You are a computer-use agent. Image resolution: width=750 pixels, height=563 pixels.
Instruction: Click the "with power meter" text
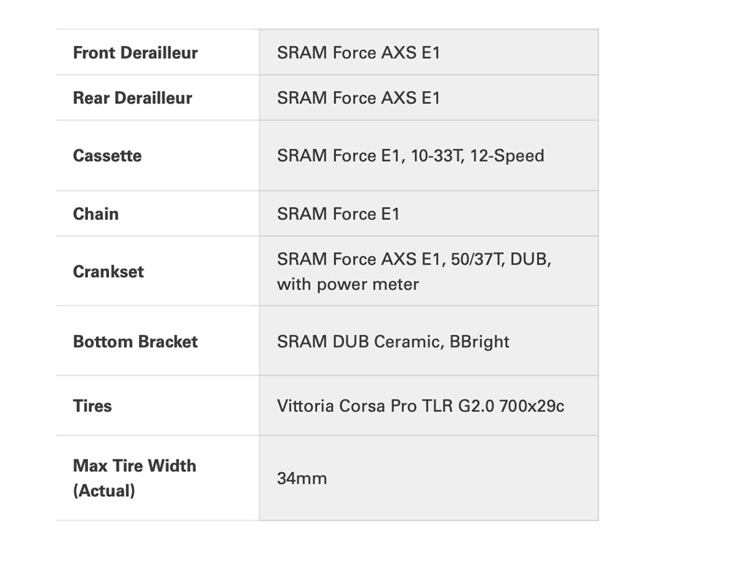click(348, 284)
